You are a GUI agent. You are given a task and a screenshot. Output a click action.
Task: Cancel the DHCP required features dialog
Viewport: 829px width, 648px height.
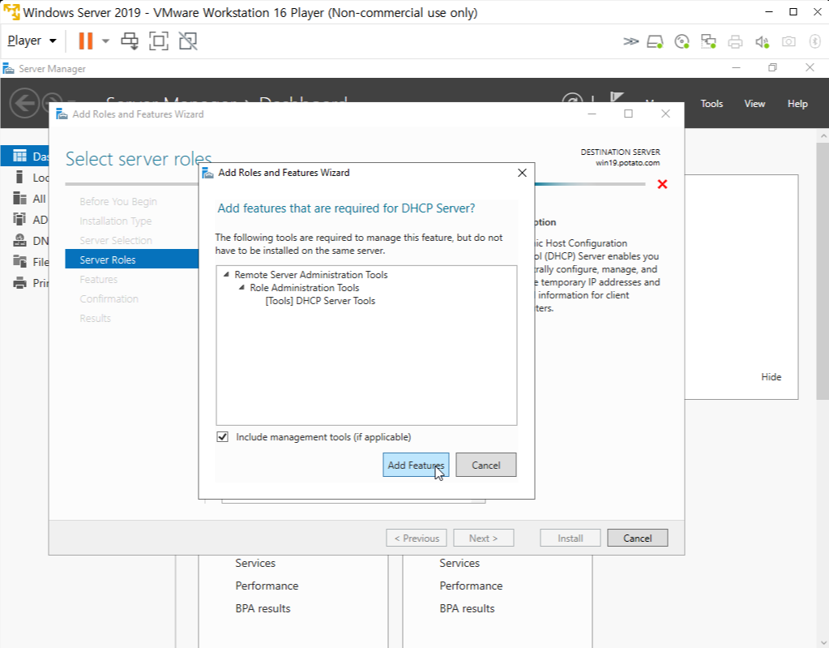486,465
